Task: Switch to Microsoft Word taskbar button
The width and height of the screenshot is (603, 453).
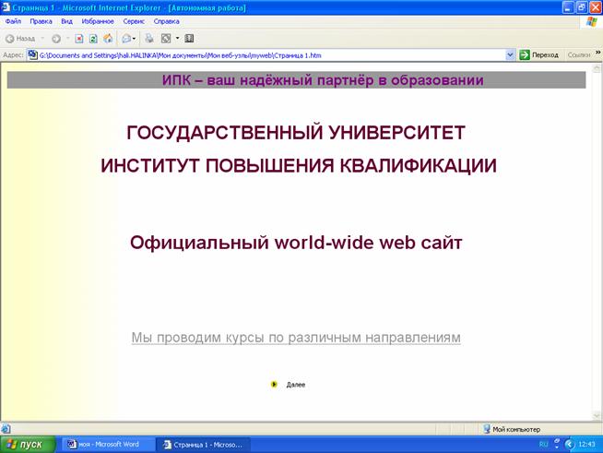Action: pos(103,444)
